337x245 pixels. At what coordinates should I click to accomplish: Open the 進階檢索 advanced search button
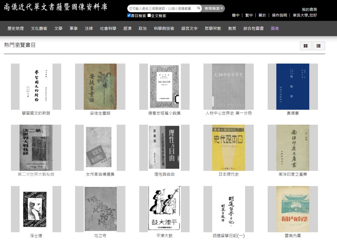214,8
